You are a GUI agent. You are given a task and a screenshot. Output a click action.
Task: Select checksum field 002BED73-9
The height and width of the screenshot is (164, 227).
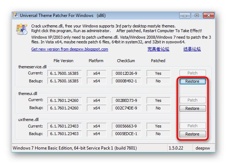126,100
